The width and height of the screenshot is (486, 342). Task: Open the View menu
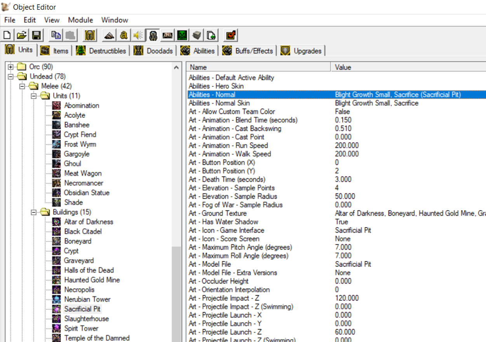(52, 20)
